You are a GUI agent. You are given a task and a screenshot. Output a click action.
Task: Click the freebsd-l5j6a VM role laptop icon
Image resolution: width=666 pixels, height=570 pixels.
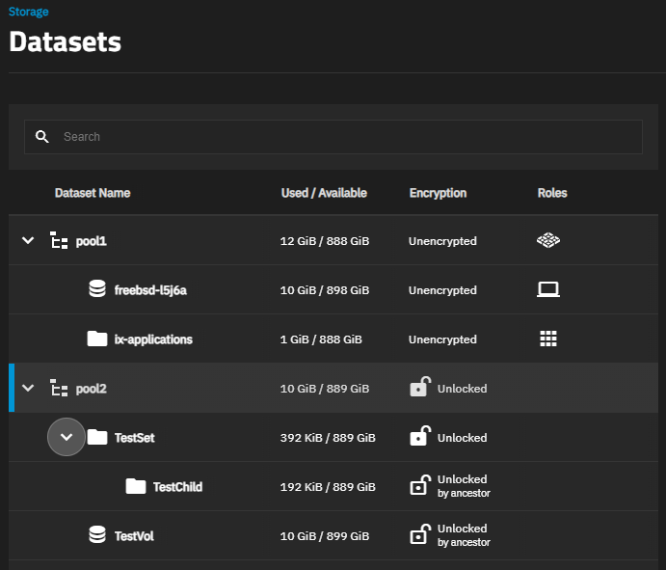pyautogui.click(x=547, y=290)
